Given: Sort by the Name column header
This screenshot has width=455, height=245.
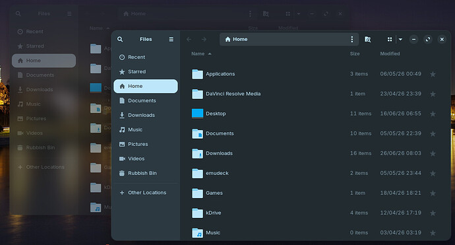Looking at the screenshot, I should [201, 53].
